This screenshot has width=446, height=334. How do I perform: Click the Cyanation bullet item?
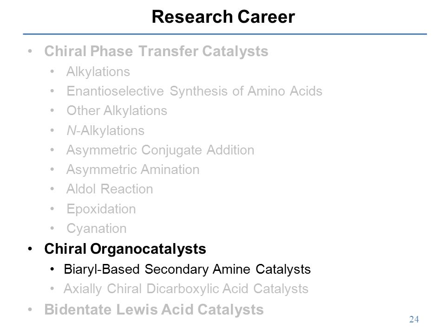coord(97,229)
